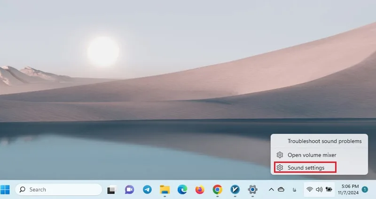Open Task View from the taskbar
The image size is (376, 199).
pyautogui.click(x=112, y=190)
